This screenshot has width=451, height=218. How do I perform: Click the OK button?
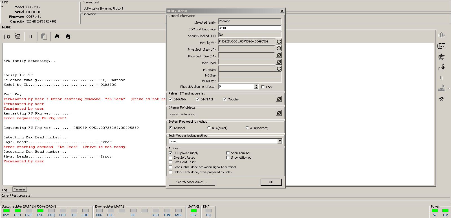pyautogui.click(x=271, y=182)
